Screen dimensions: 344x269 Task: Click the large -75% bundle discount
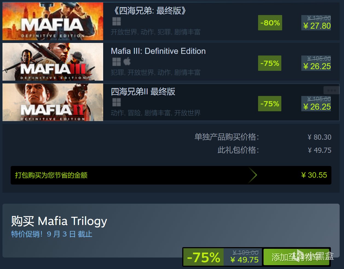[203, 257]
